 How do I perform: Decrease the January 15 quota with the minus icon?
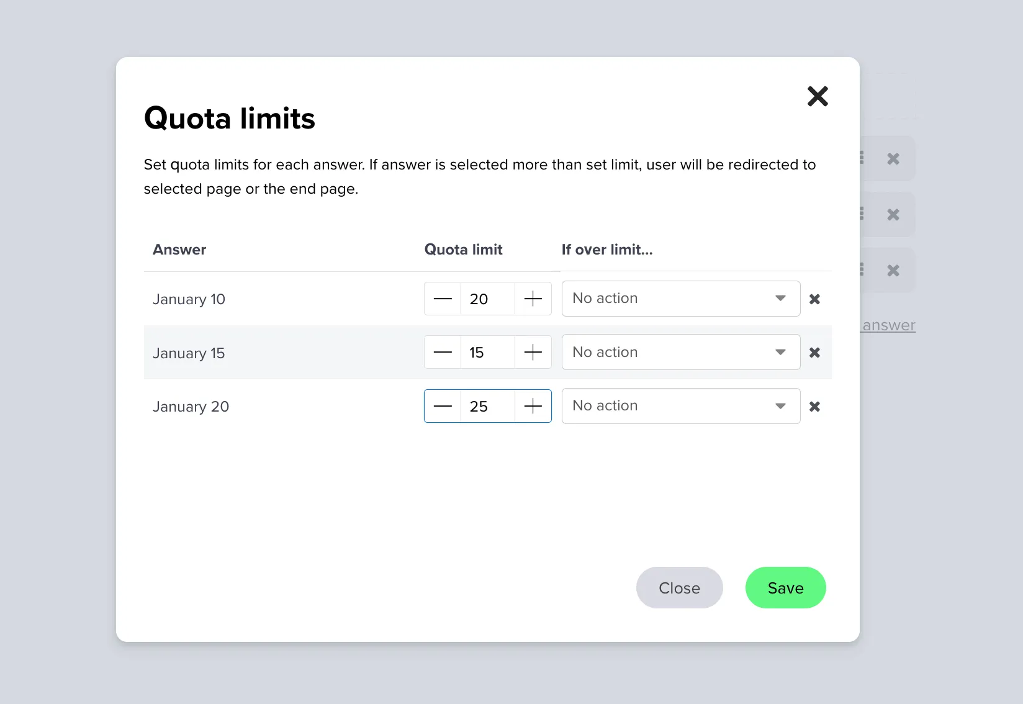[x=442, y=352]
